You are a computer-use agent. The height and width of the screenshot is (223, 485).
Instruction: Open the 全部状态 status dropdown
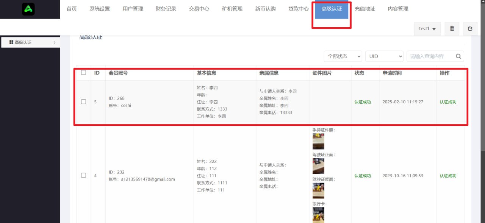click(x=343, y=56)
